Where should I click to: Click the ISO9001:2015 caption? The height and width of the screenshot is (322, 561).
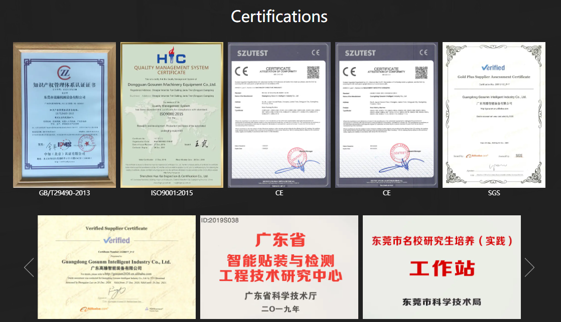coord(172,193)
